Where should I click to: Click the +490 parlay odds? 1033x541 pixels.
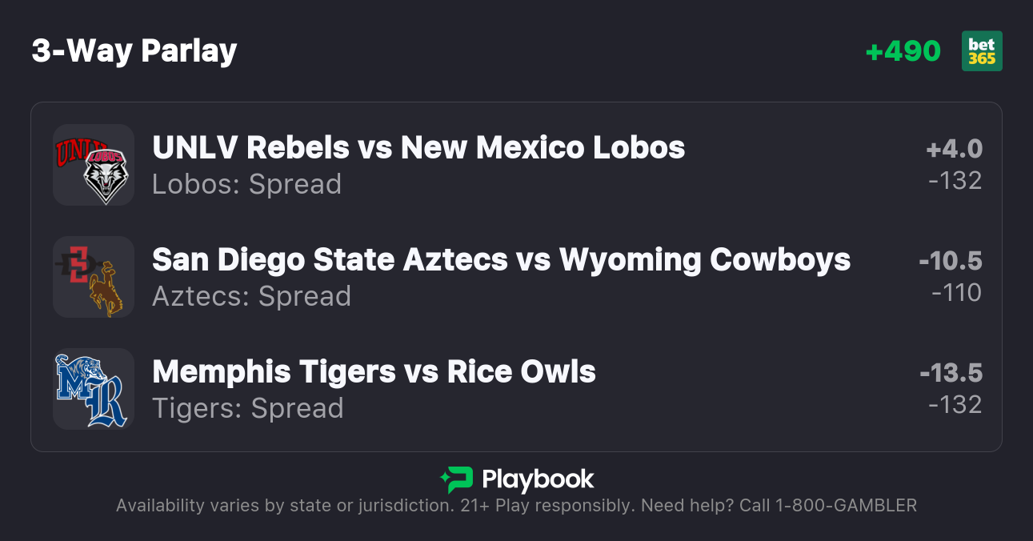tap(903, 51)
